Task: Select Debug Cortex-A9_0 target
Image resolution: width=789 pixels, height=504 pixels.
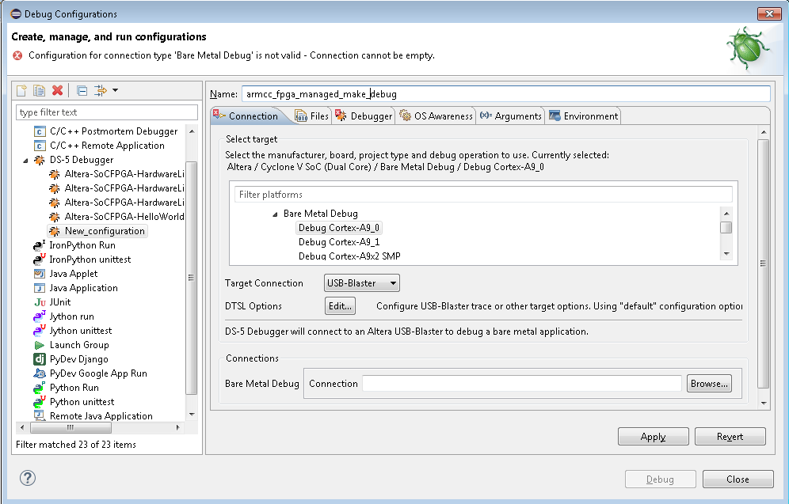Action: pos(338,228)
